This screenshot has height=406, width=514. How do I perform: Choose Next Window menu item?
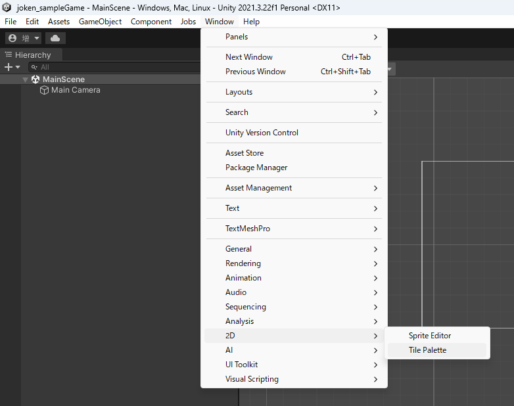pyautogui.click(x=294, y=57)
